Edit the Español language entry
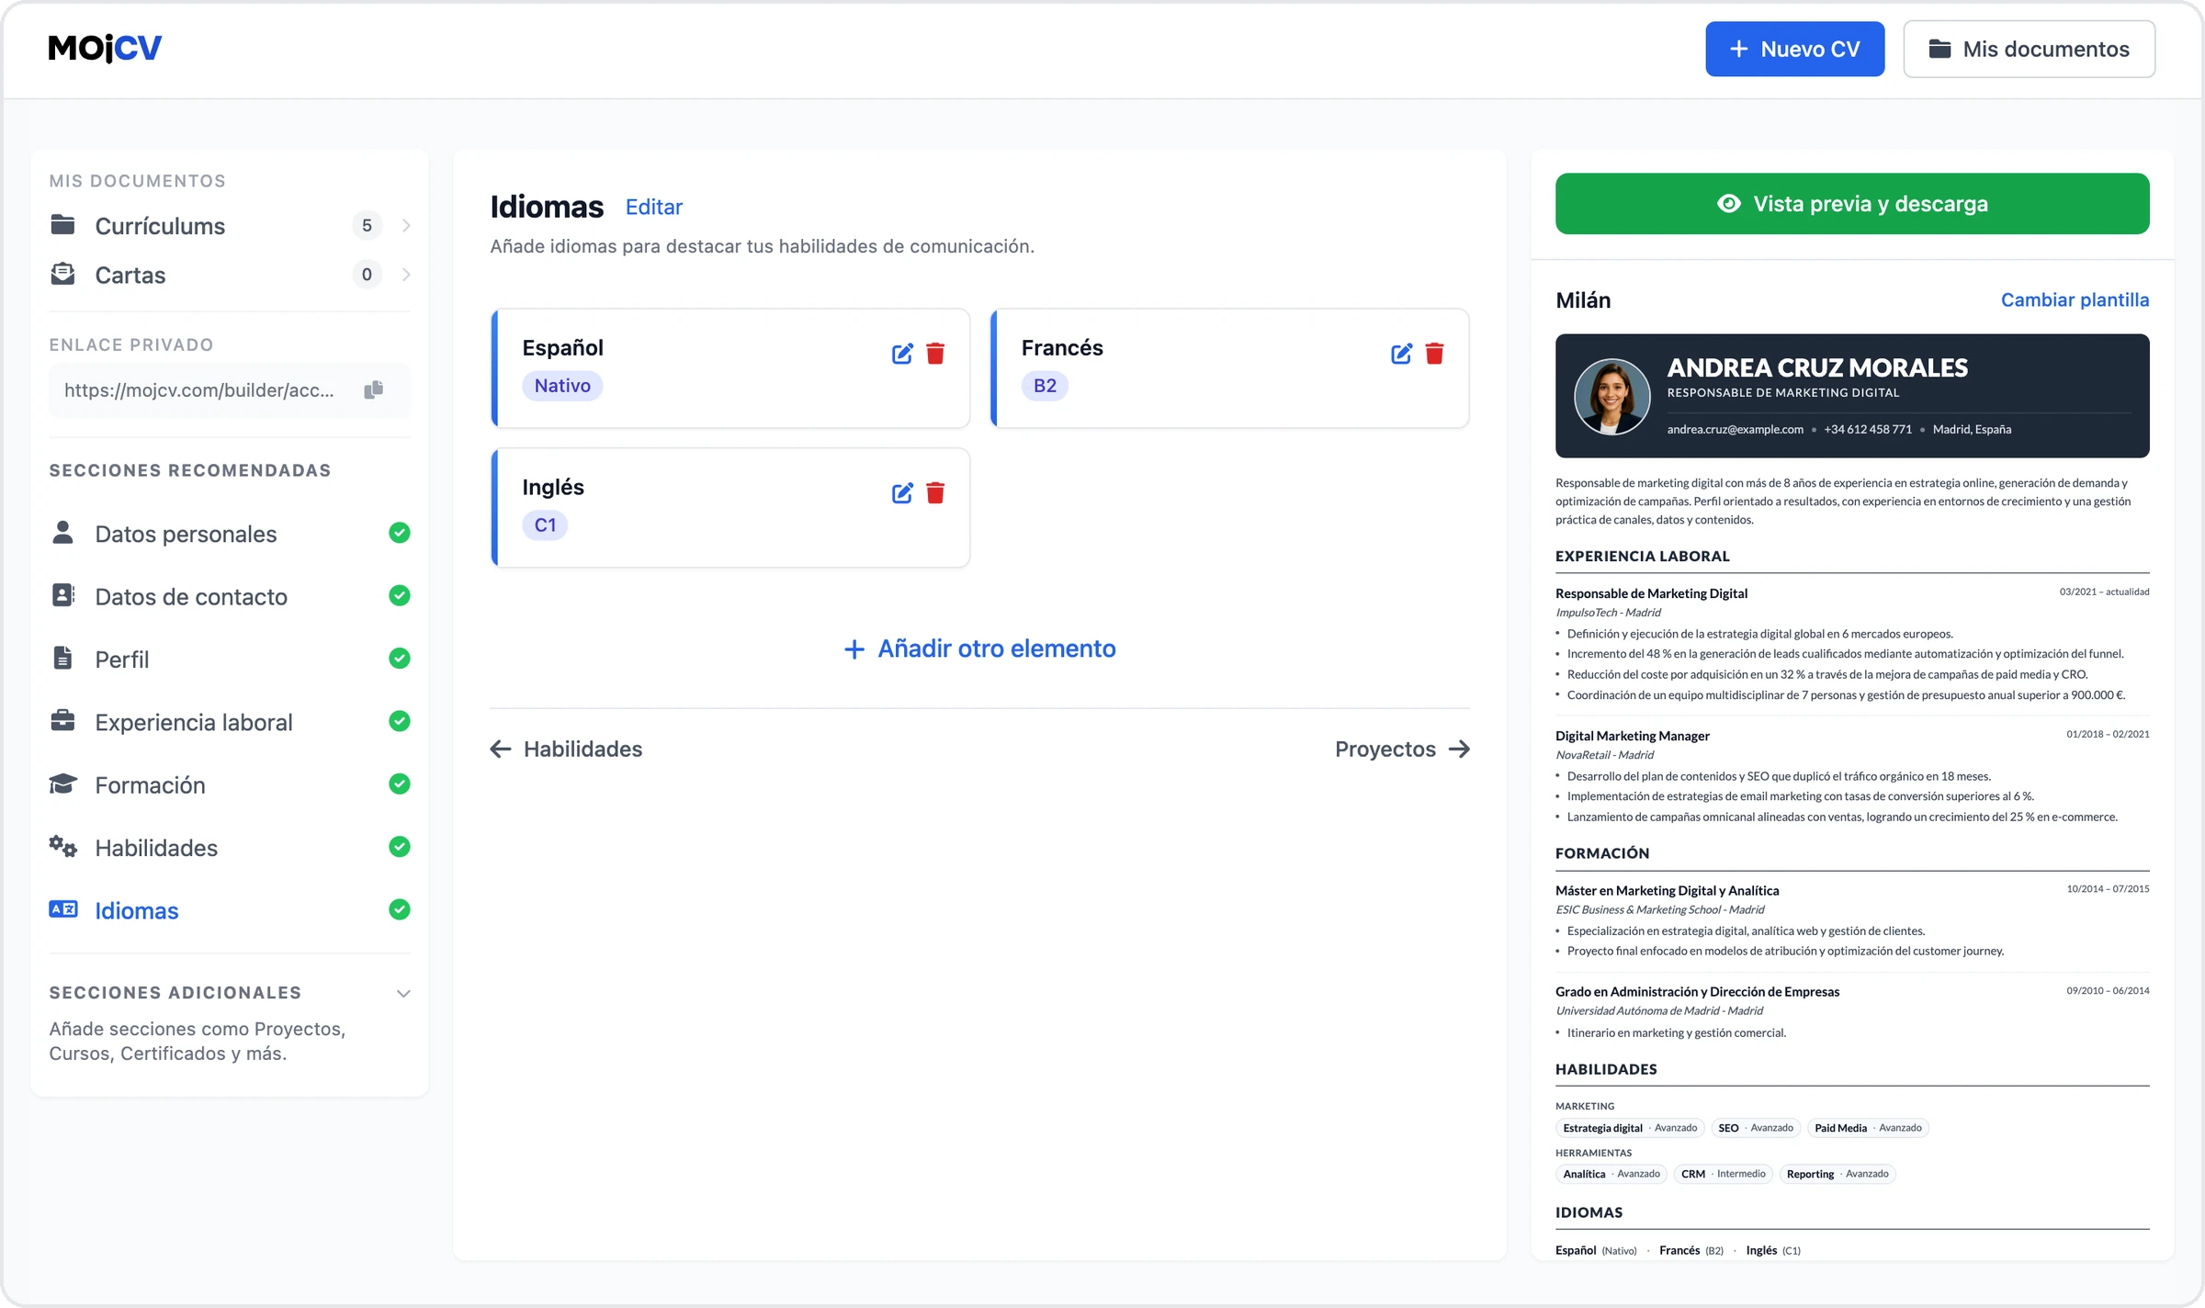2205x1308 pixels. [902, 354]
